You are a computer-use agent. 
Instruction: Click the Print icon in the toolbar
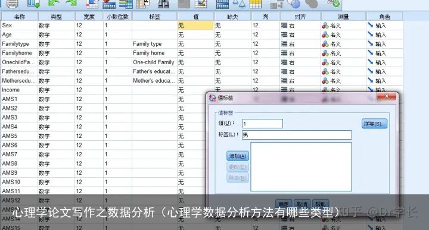12,4
